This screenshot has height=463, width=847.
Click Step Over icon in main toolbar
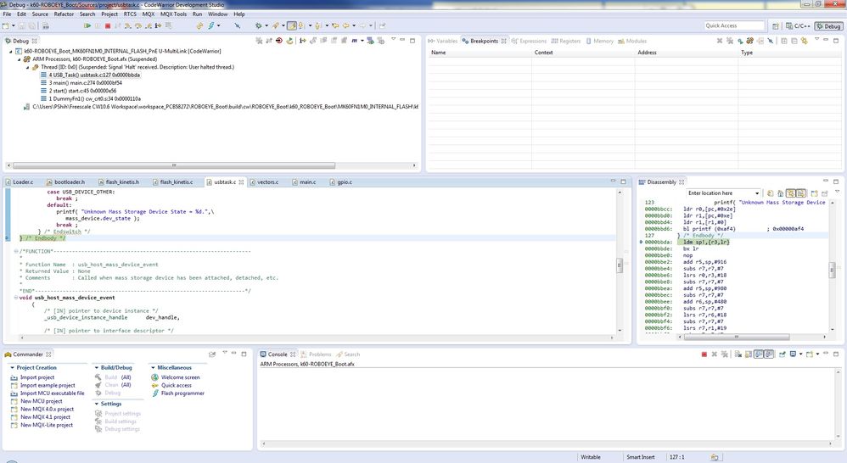tap(138, 25)
